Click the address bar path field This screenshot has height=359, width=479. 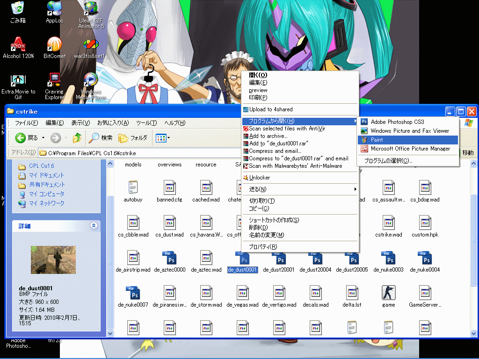click(x=140, y=153)
